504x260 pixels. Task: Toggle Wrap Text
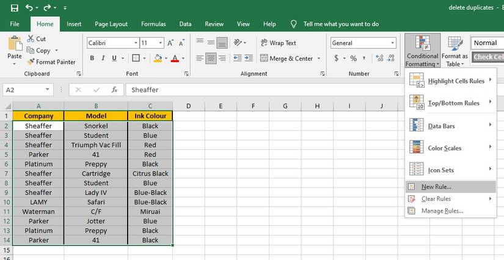[279, 43]
